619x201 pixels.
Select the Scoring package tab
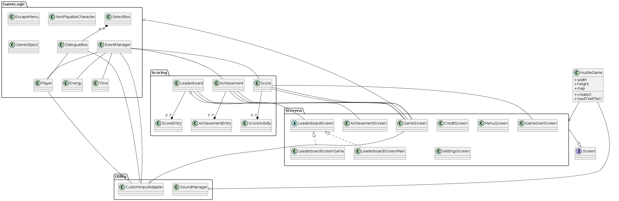pyautogui.click(x=159, y=73)
